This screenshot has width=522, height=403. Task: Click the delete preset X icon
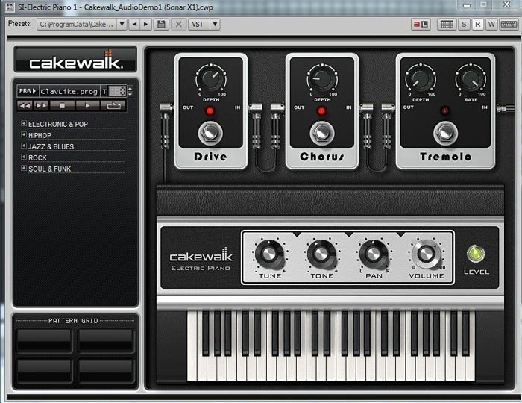[179, 25]
